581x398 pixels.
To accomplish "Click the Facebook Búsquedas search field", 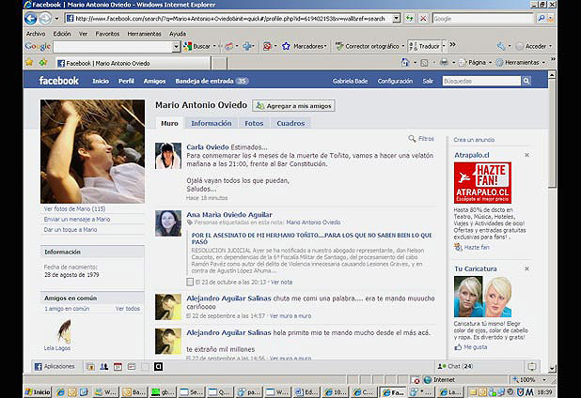I will pos(481,81).
